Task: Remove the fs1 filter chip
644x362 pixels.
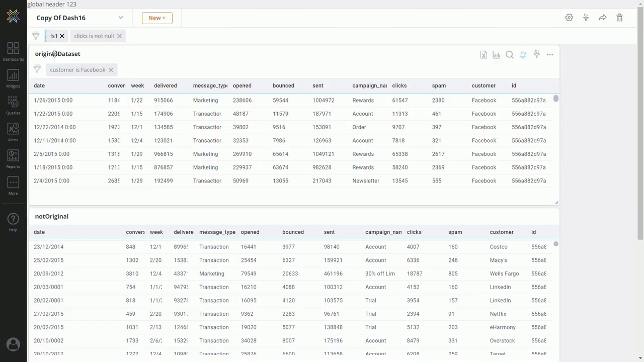Action: 62,36
